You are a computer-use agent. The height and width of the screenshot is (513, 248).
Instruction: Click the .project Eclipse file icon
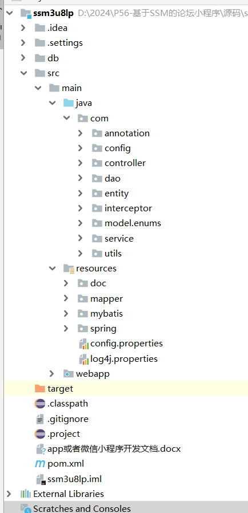coord(40,434)
